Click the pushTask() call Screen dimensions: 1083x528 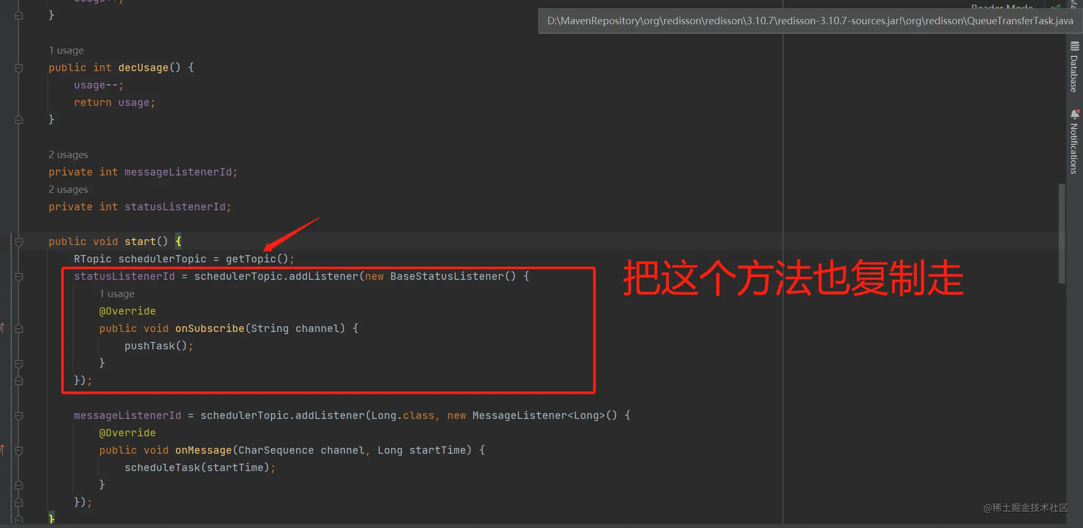(156, 346)
